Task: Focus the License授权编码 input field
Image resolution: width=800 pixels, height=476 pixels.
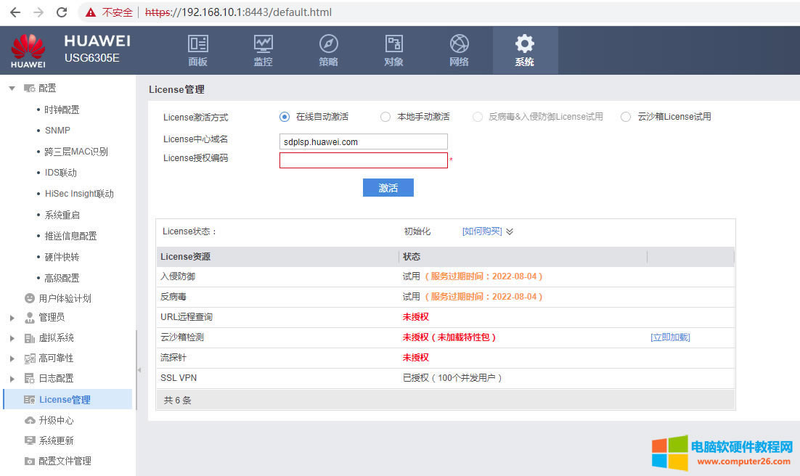Action: 363,160
